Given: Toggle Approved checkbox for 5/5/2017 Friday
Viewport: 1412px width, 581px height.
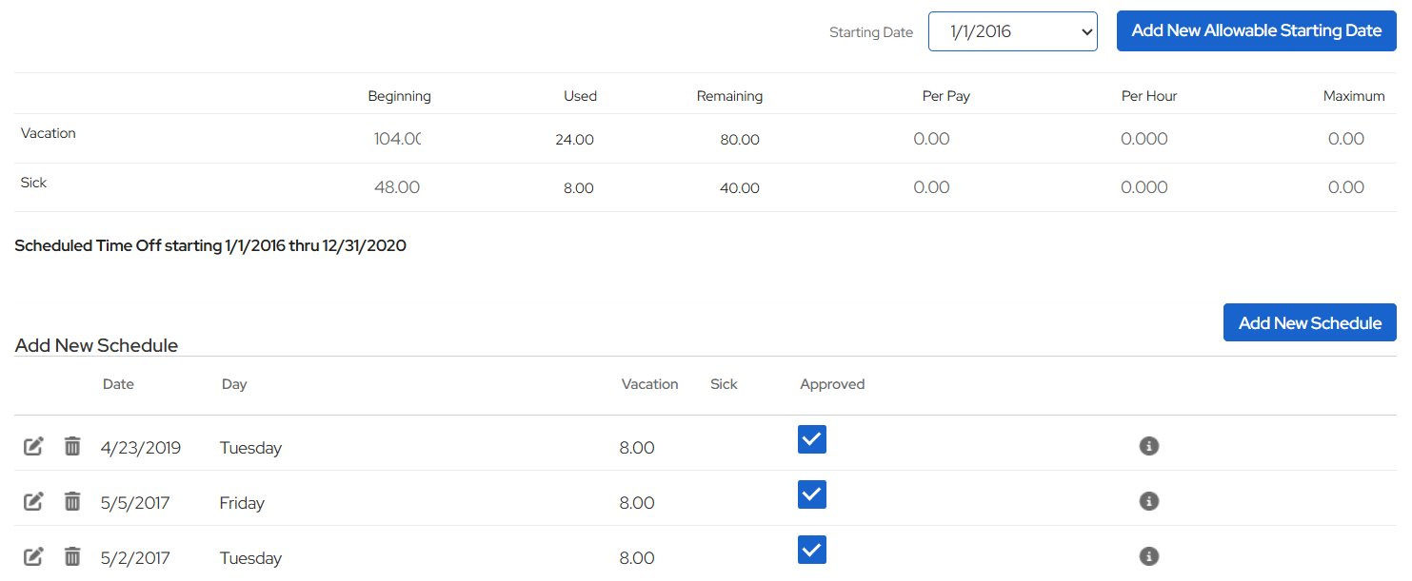Looking at the screenshot, I should 811,494.
